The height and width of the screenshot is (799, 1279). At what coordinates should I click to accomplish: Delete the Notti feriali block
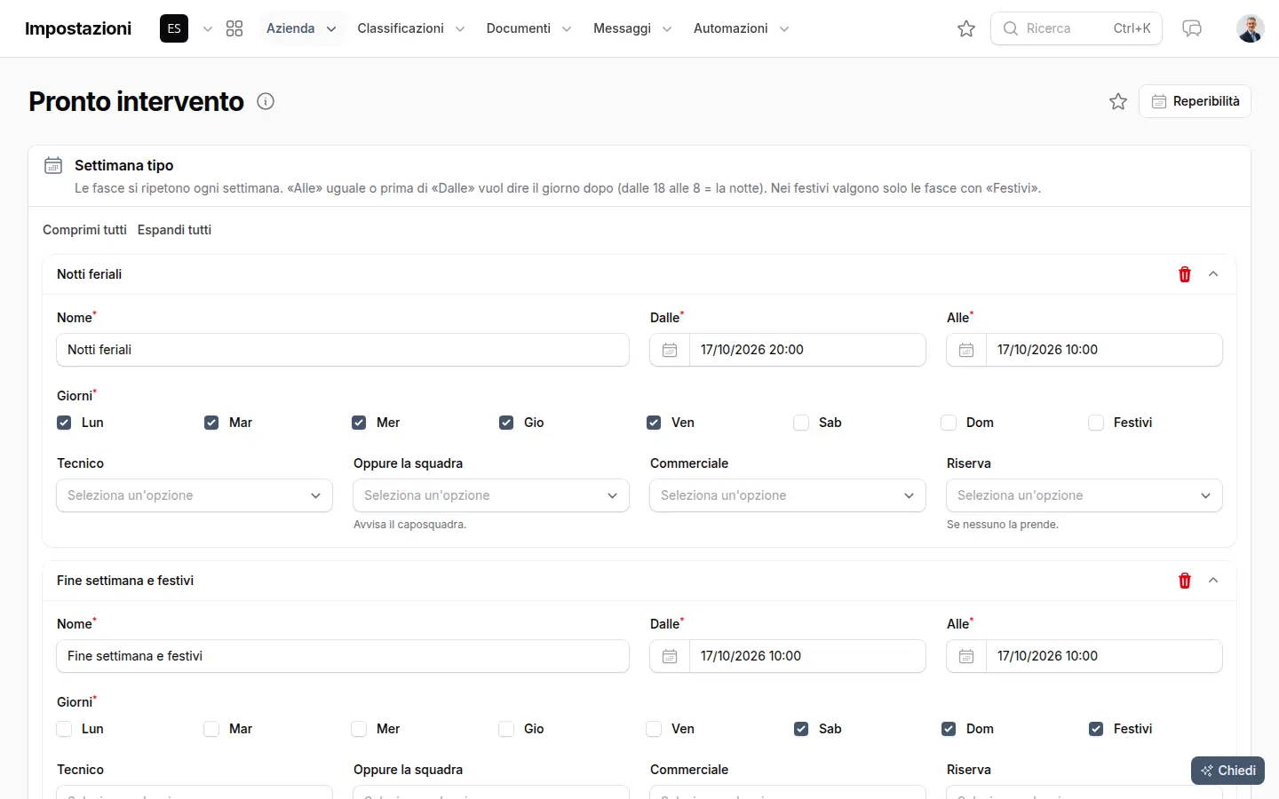point(1185,274)
